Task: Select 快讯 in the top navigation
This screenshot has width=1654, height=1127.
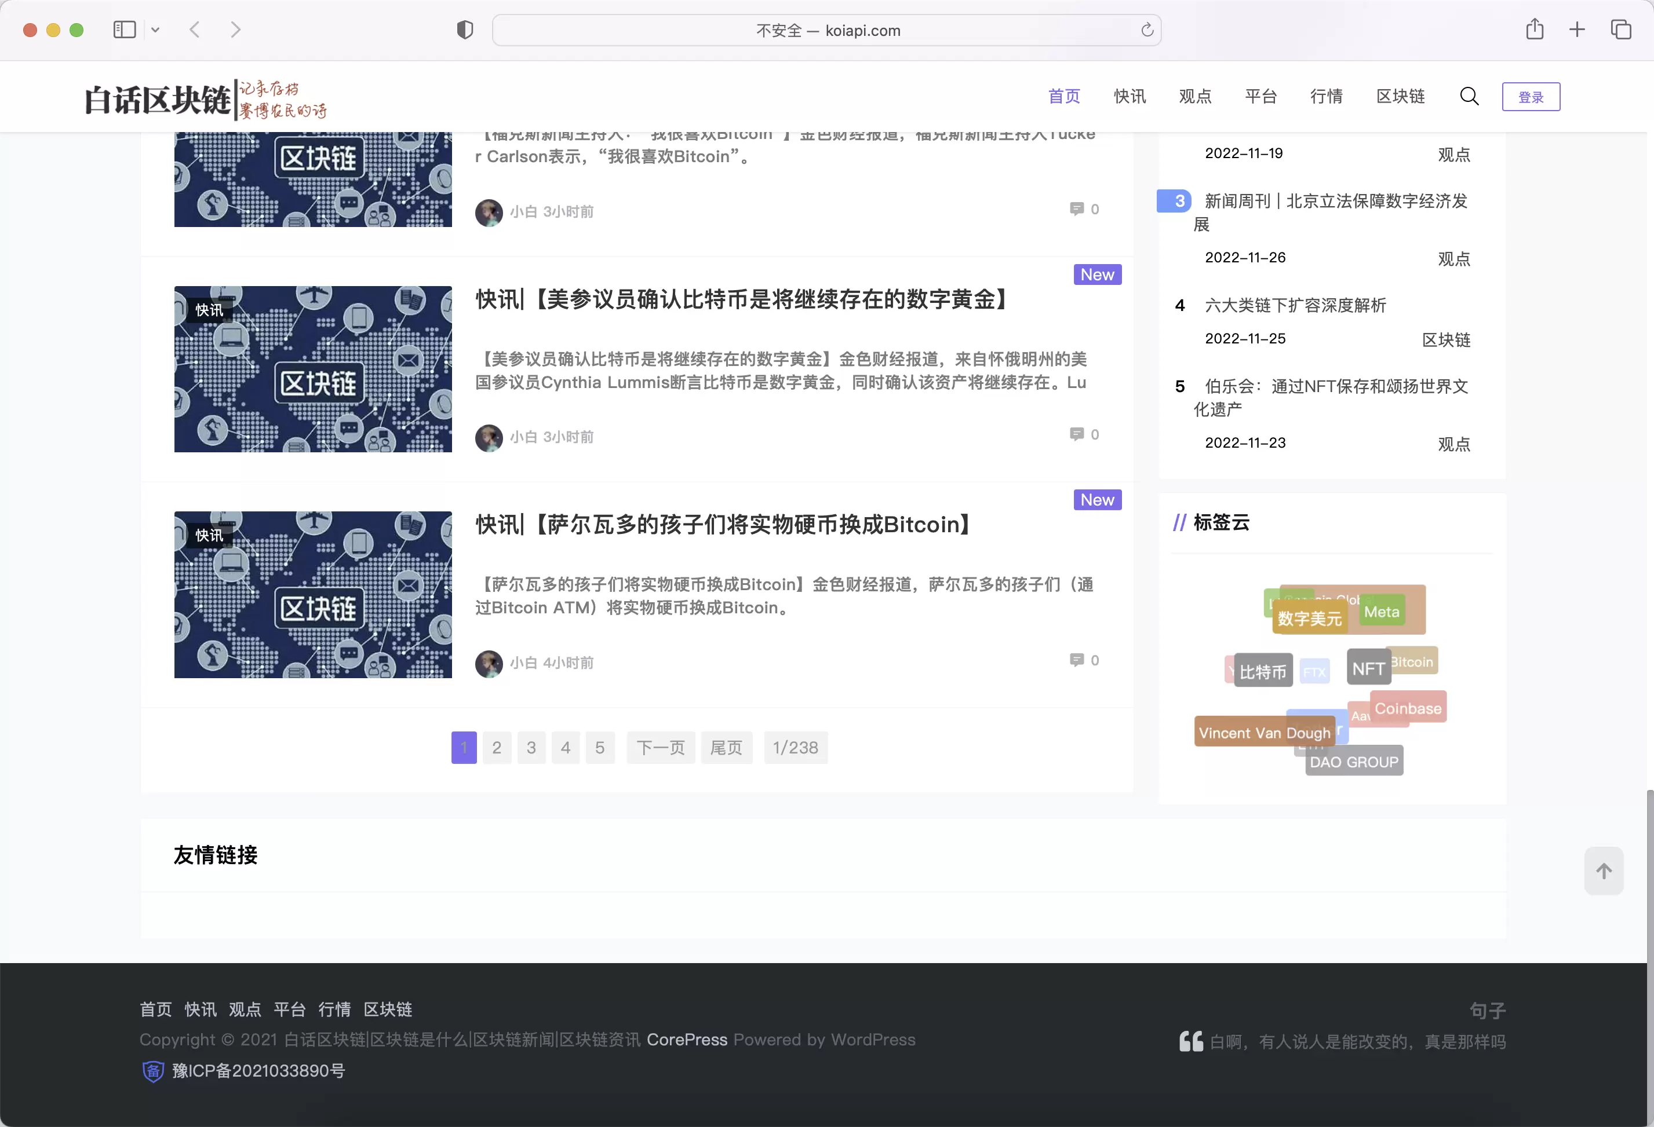Action: [x=1130, y=97]
